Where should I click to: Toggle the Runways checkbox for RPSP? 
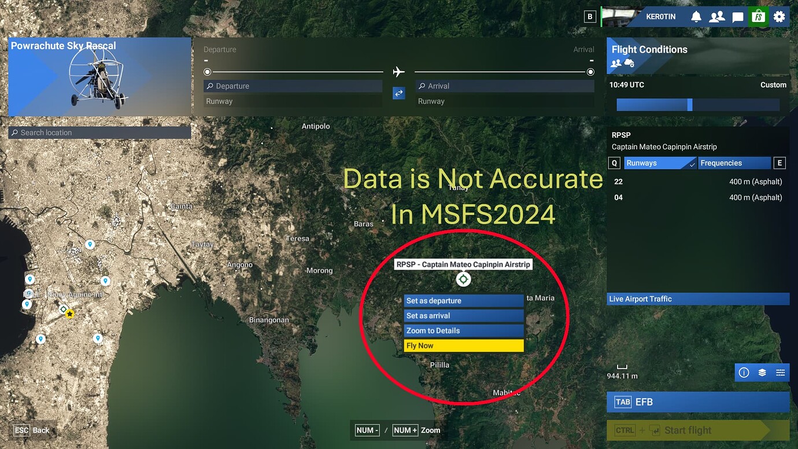pos(690,163)
